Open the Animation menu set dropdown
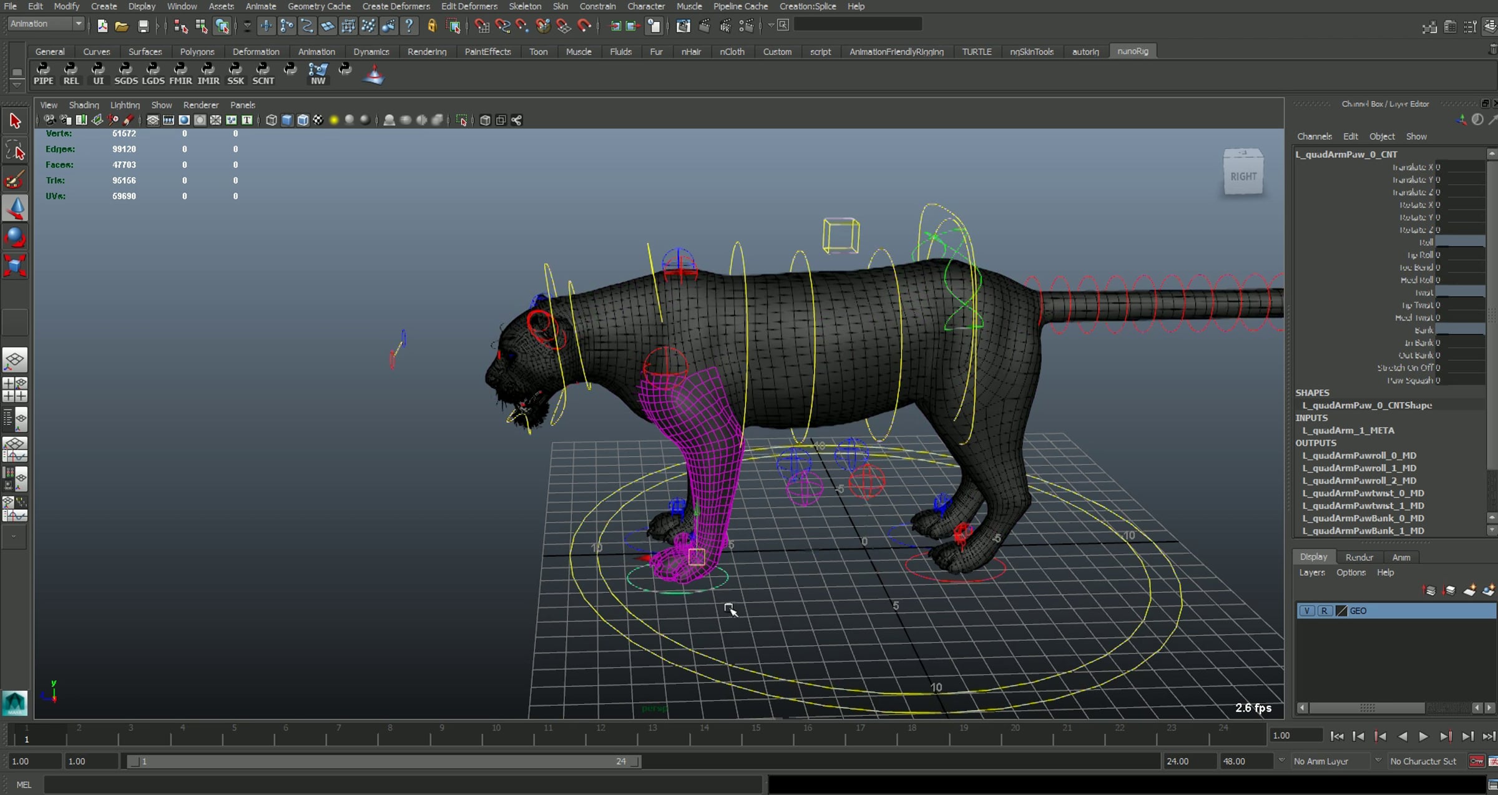 (x=46, y=24)
